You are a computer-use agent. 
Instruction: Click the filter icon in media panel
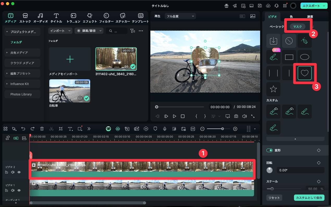133,31
